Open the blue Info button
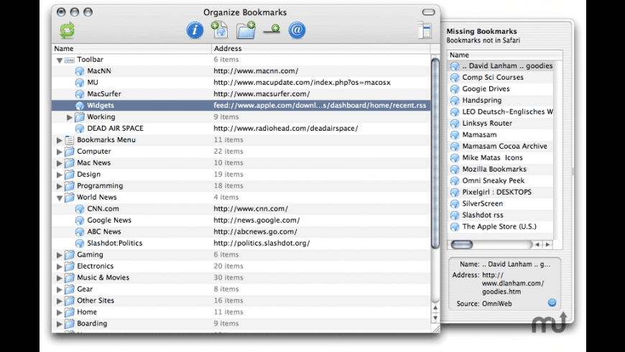 pos(195,30)
